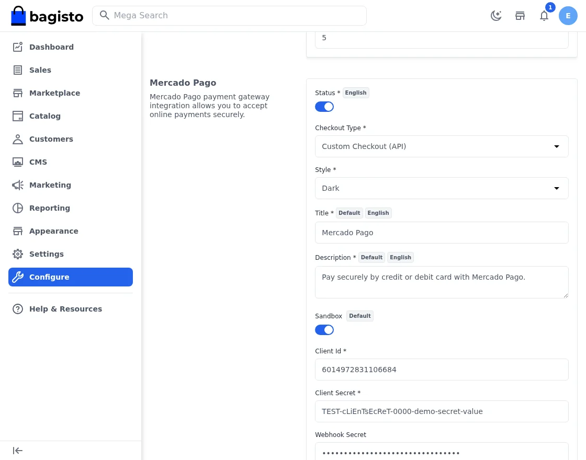Click the Catalog icon in sidebar

click(18, 116)
